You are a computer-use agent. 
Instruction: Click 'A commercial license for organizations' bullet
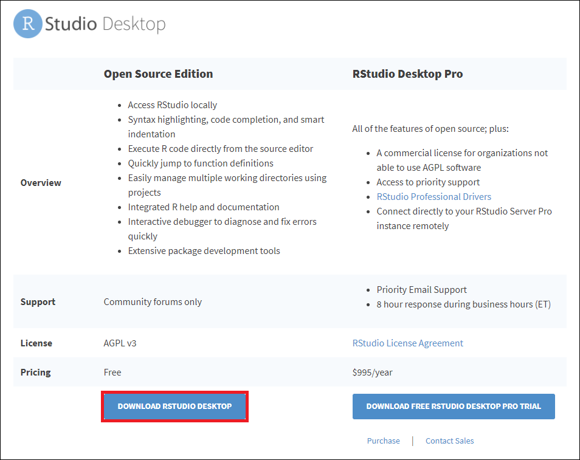pyautogui.click(x=462, y=160)
